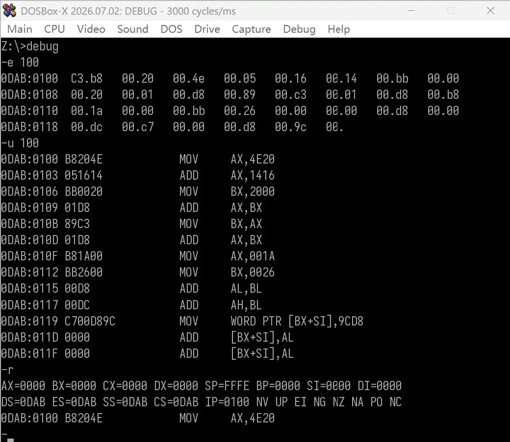Click the '-r' register command text
This screenshot has width=510, height=442.
[x=7, y=370]
